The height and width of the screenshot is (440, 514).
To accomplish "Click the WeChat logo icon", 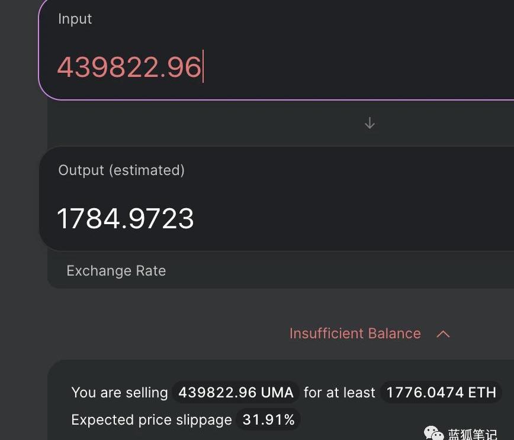I will (x=433, y=434).
